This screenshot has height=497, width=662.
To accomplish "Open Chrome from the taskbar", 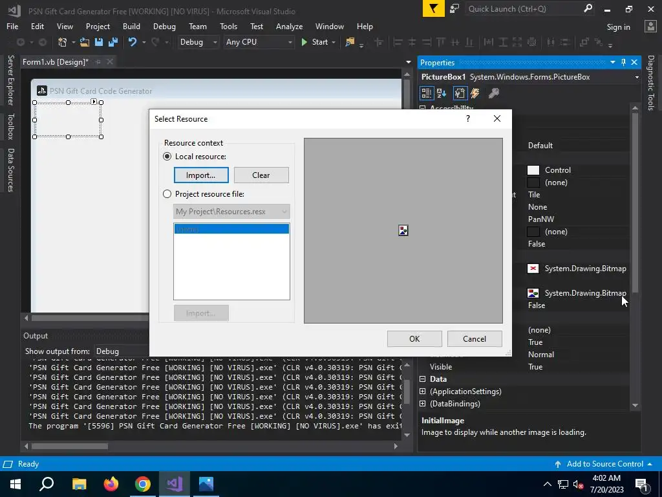I will 143,484.
